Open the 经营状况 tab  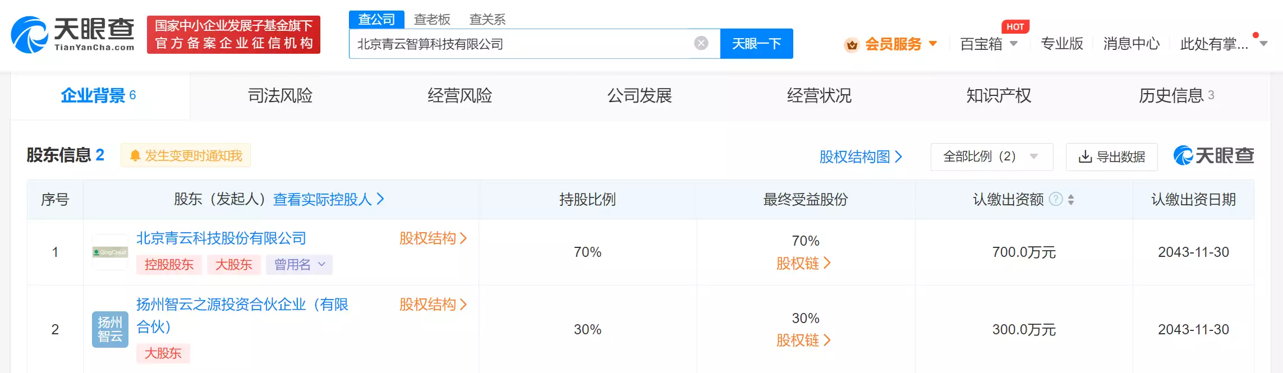(x=819, y=95)
